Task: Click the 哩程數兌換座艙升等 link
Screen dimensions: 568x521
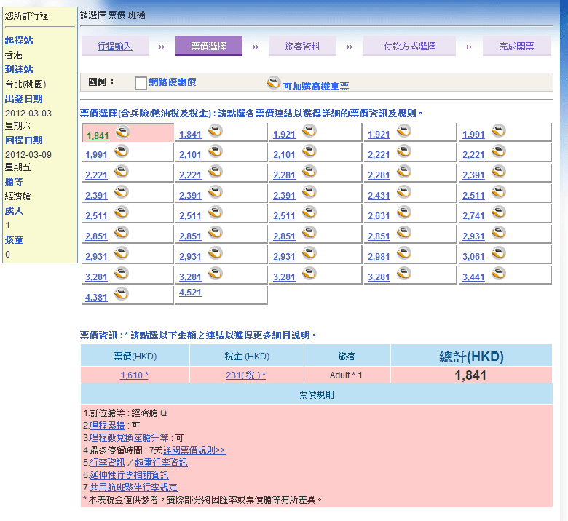Action: coord(130,438)
